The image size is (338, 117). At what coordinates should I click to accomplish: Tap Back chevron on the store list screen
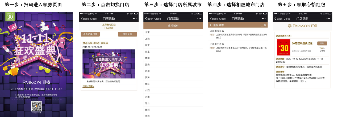(x=211, y=19)
